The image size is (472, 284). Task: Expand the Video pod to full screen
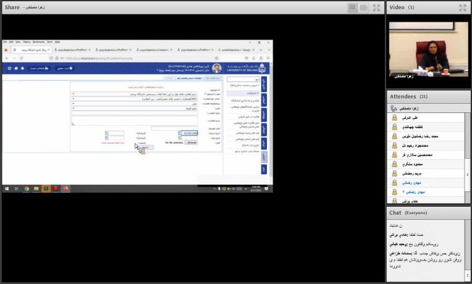click(x=462, y=7)
